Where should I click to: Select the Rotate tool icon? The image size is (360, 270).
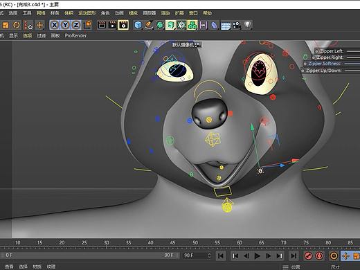(x=17, y=25)
